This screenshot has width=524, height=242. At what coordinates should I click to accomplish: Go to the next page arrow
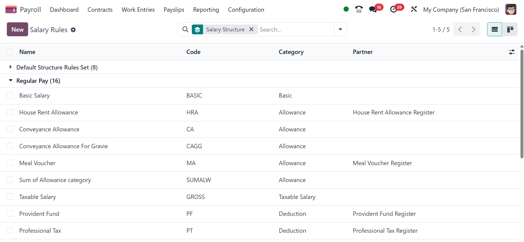pos(473,29)
